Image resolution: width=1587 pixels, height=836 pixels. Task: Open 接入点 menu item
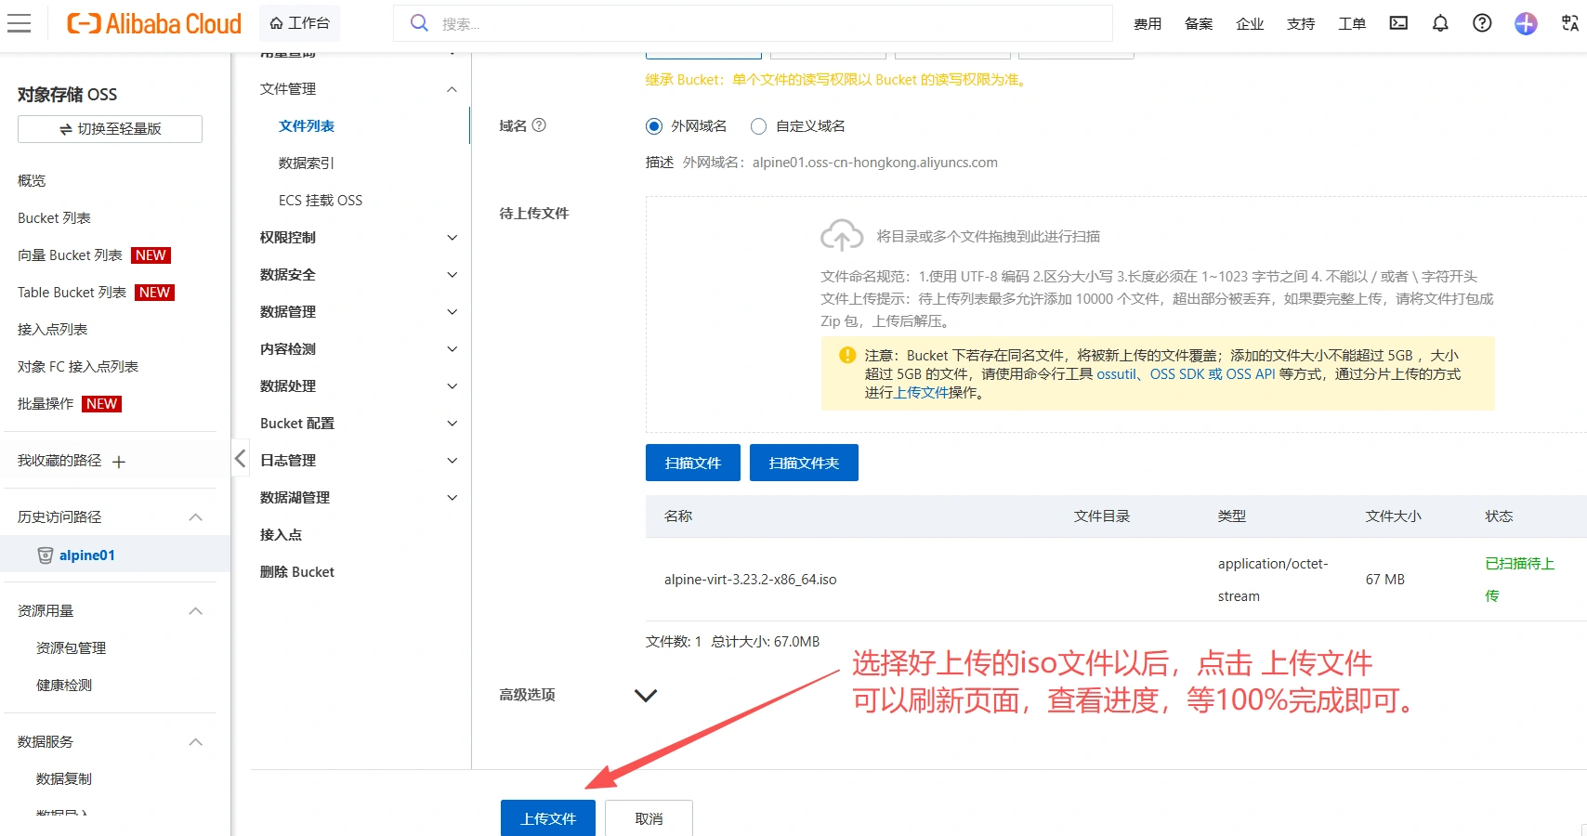click(x=281, y=535)
